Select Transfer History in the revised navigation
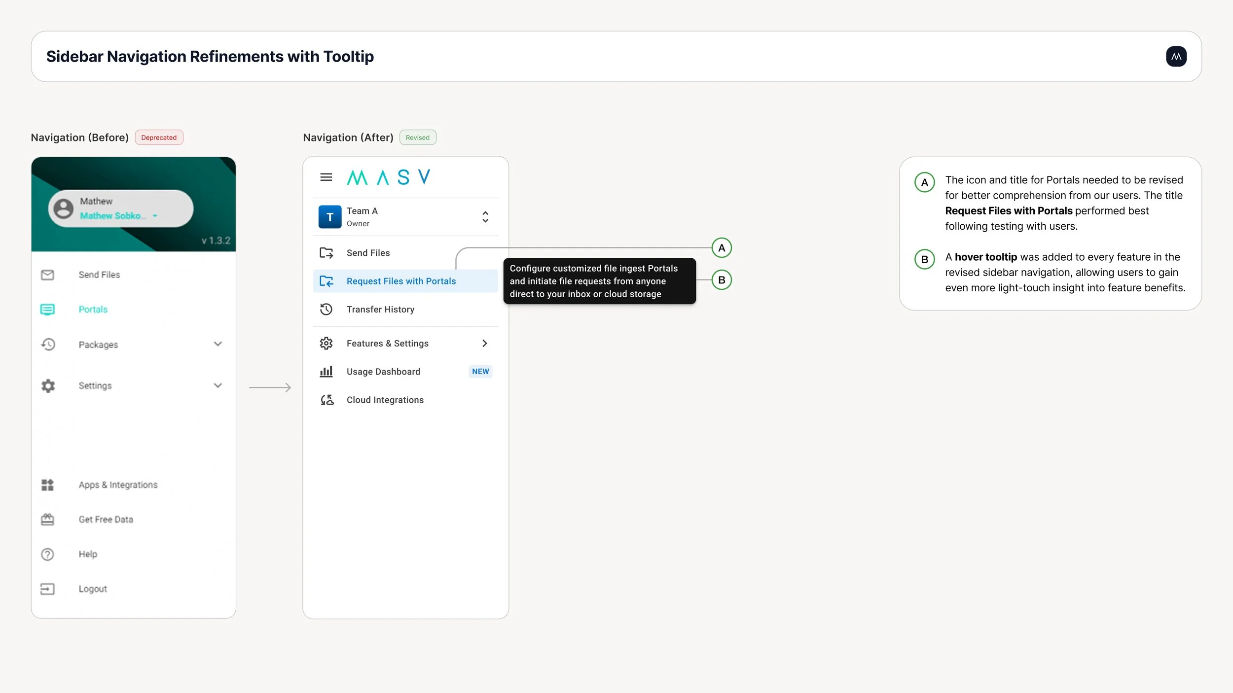This screenshot has width=1233, height=693. [380, 309]
